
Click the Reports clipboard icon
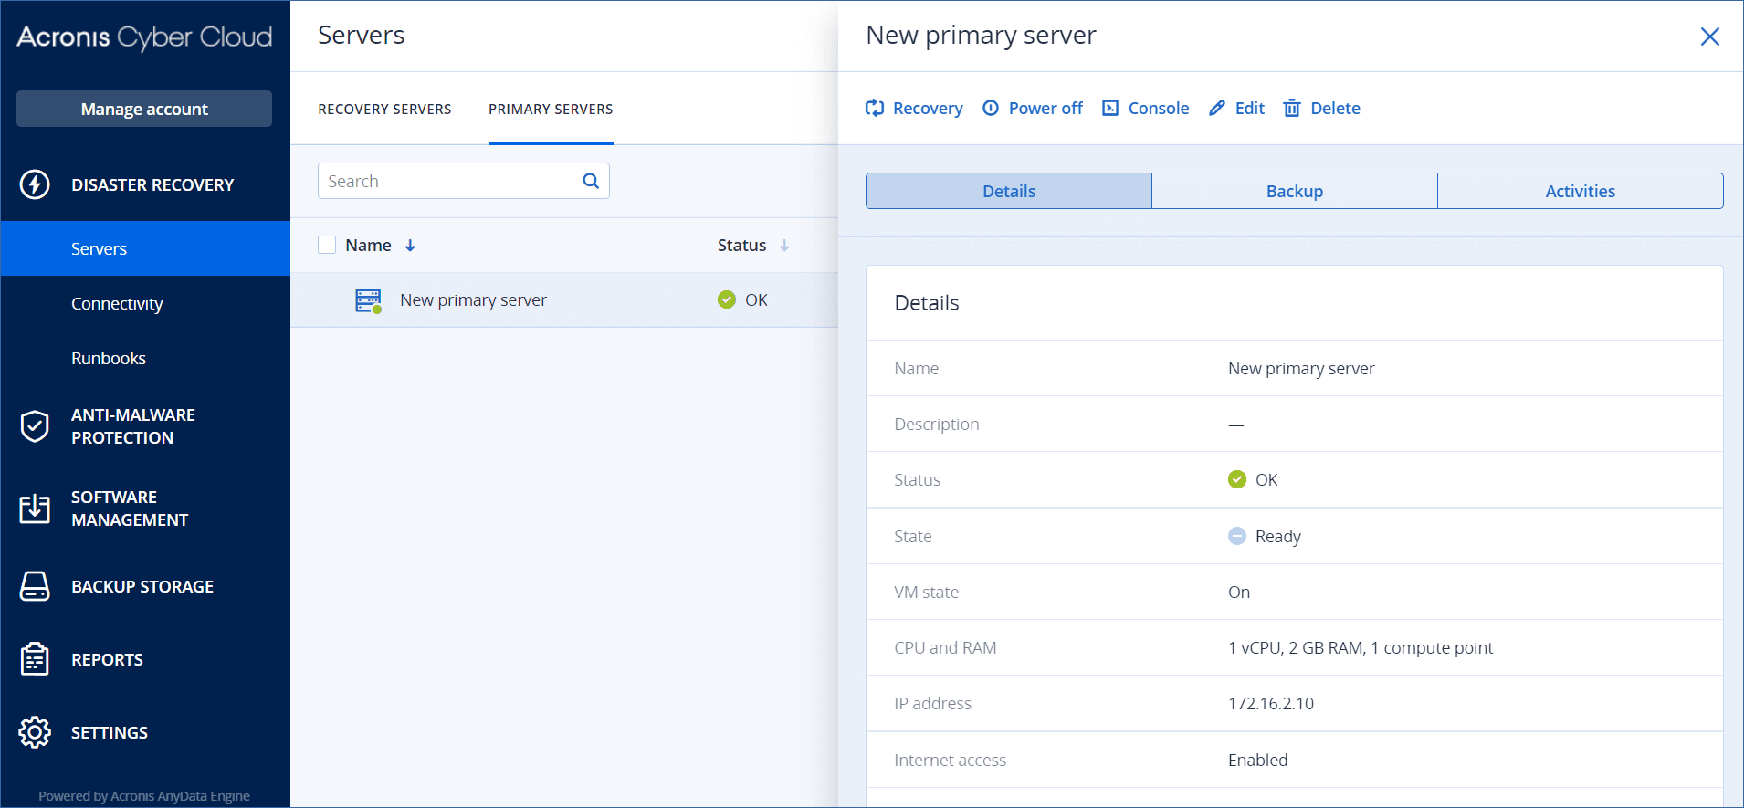tap(35, 659)
